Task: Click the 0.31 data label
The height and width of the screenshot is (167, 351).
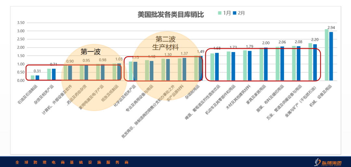Action: coord(37,71)
